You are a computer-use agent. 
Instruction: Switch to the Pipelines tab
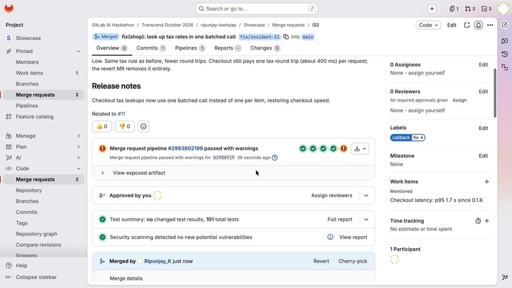point(190,48)
